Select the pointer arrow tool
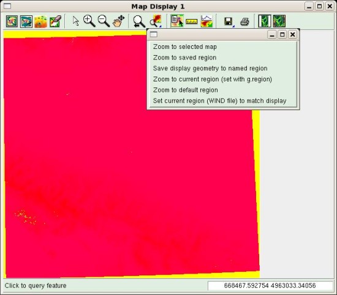 pos(75,21)
